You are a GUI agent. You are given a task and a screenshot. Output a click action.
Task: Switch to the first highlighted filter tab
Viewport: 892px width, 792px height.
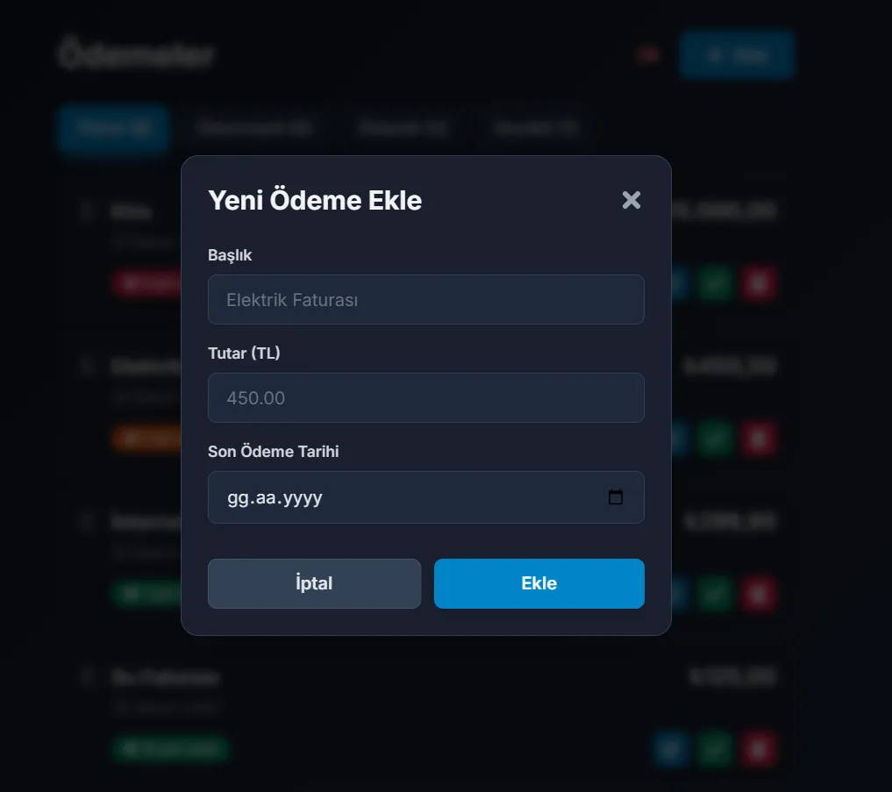pyautogui.click(x=113, y=127)
